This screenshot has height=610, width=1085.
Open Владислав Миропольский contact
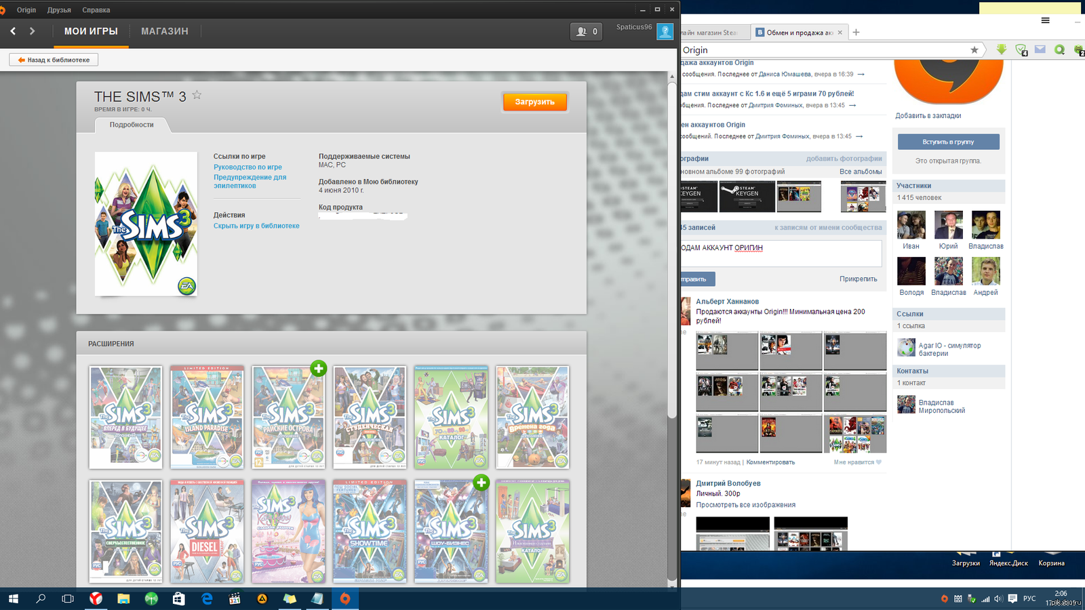click(x=942, y=406)
